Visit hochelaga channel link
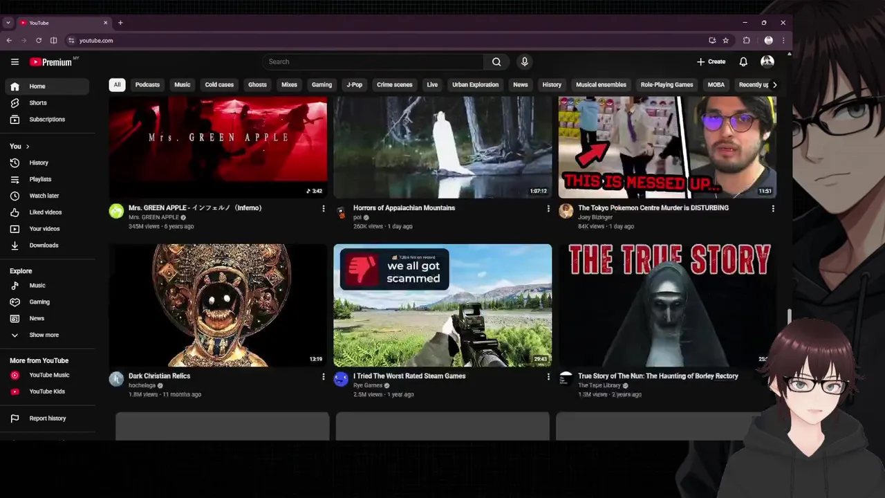 click(142, 385)
